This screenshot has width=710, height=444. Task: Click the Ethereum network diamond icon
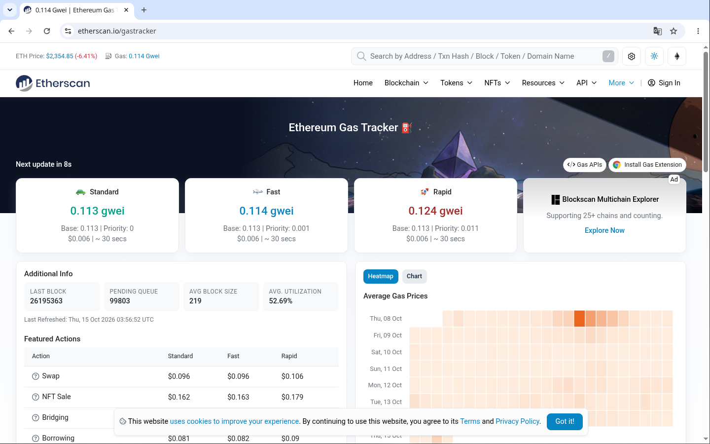coord(677,56)
